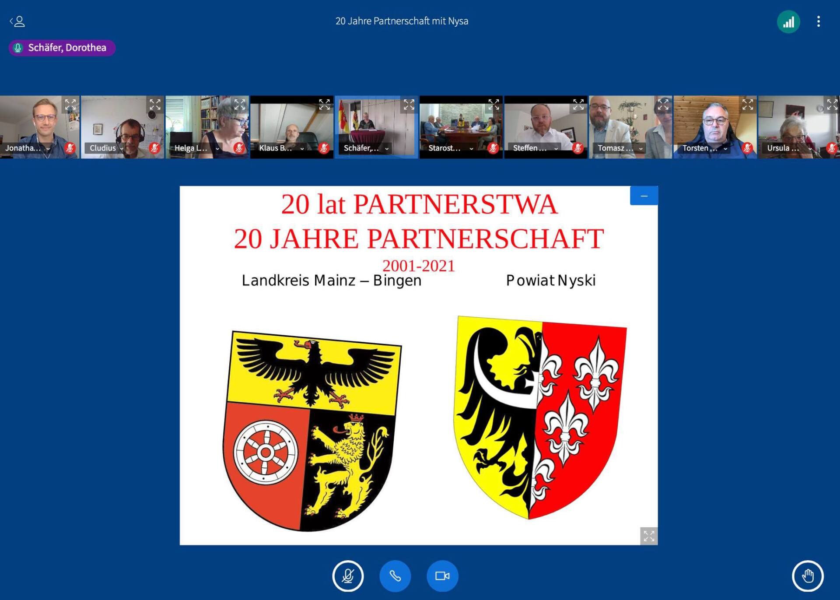The height and width of the screenshot is (600, 840).
Task: Minimize the presentation with the minus button
Action: [x=644, y=196]
